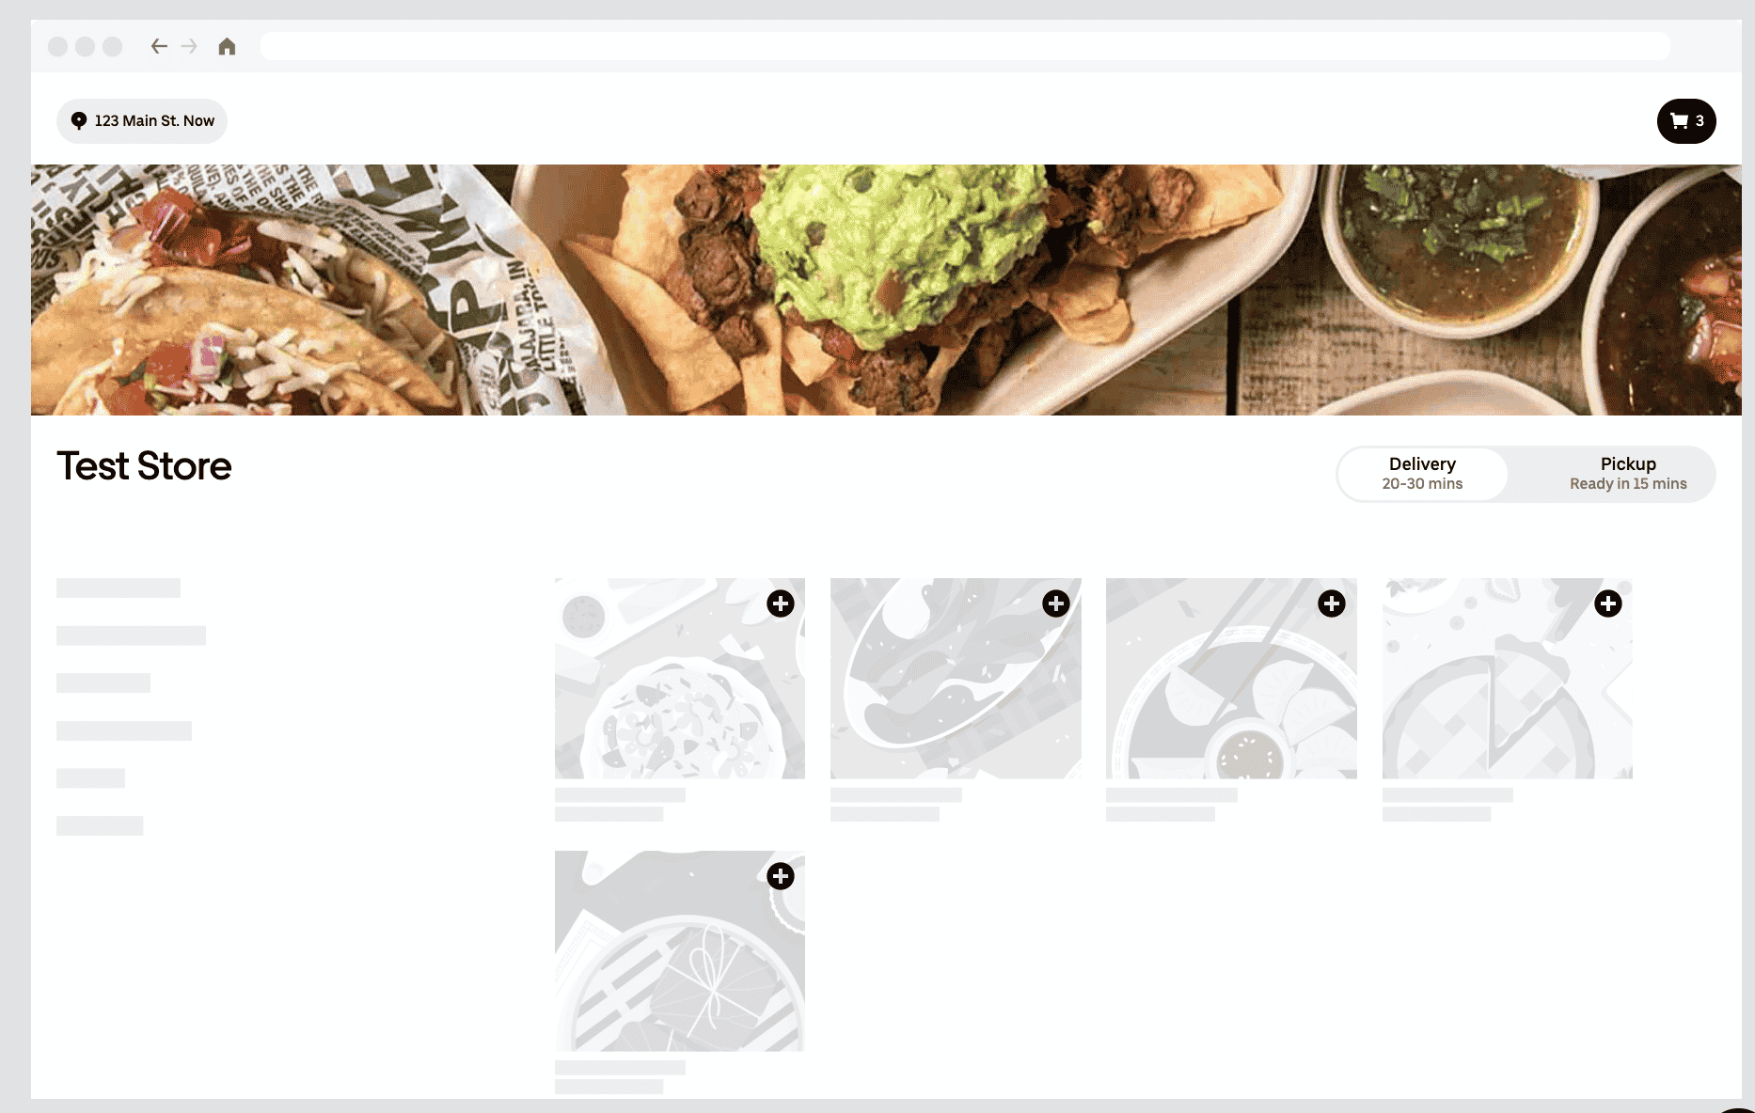Add the fourth menu item with plus icon
Viewport: 1755px width, 1113px height.
coord(1608,604)
